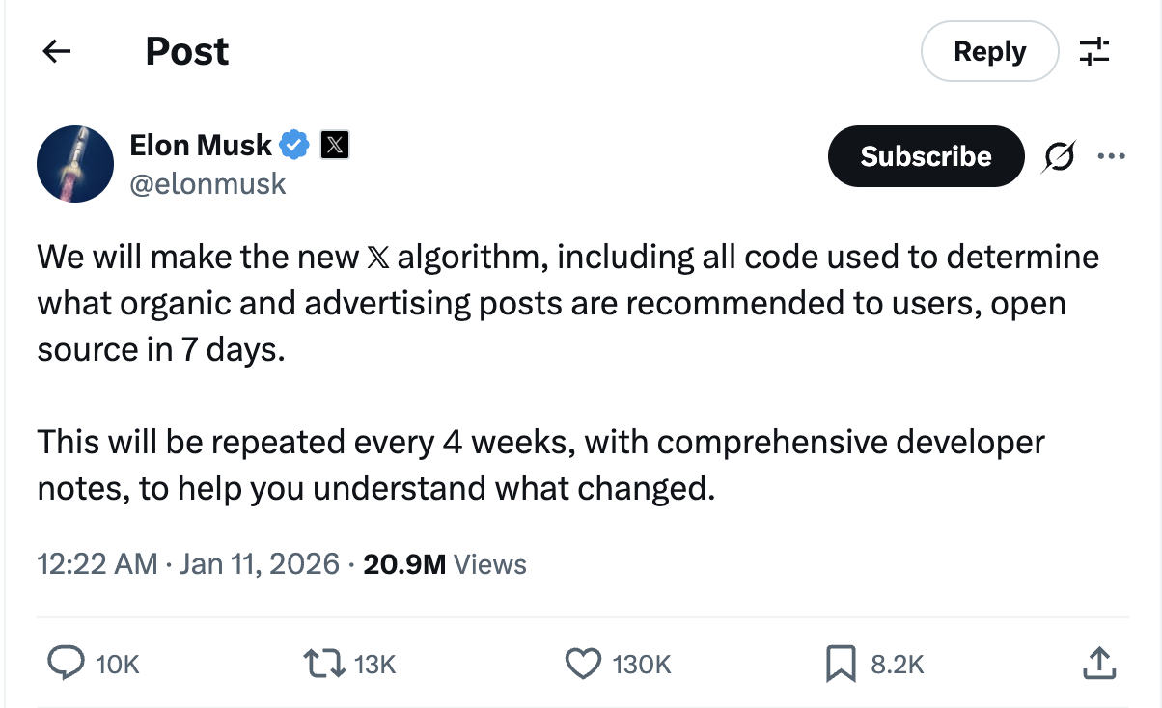1162x708 pixels.
Task: Click the share upload icon
Action: [1098, 664]
